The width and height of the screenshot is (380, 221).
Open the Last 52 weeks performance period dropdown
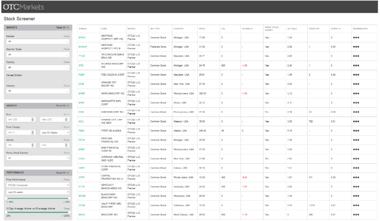click(38, 192)
